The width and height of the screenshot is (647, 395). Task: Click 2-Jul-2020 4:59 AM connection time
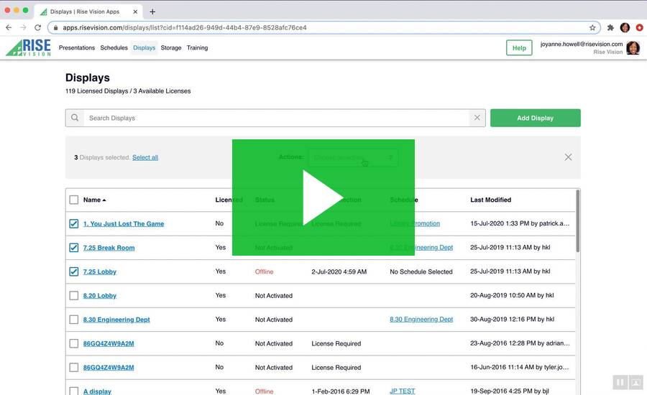click(339, 271)
